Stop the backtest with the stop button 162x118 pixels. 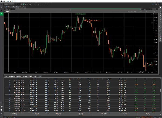[154, 9]
